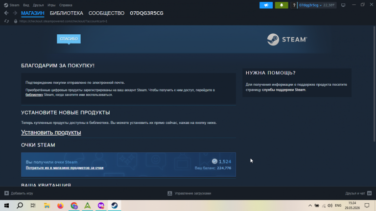The width and height of the screenshot is (376, 211).
Task: Reload the page with the refresh icon
Action: coord(6,21)
